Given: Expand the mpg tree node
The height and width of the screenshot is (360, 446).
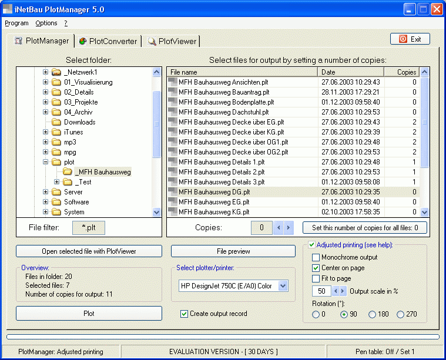Looking at the screenshot, I should tap(45, 152).
